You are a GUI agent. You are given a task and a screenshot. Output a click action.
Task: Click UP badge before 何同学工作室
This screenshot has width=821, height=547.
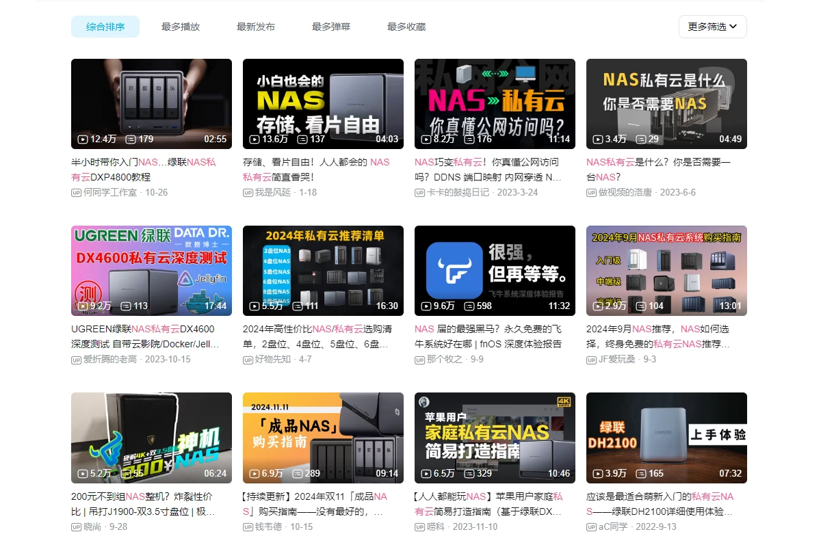(x=77, y=193)
